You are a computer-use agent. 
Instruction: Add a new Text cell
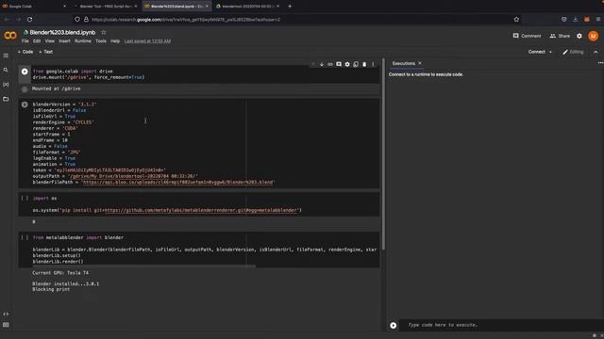[46, 52]
